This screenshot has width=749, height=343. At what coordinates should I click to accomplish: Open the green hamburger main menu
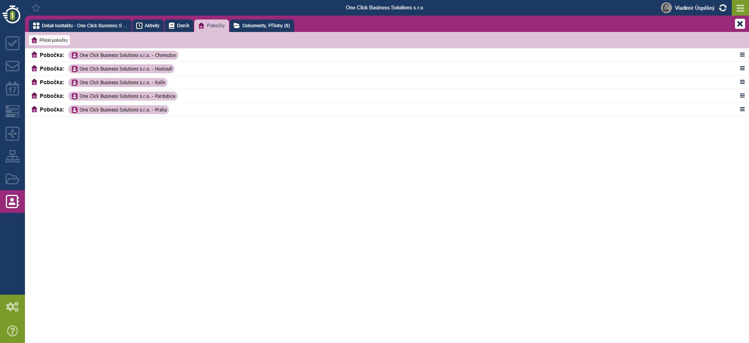(x=740, y=8)
